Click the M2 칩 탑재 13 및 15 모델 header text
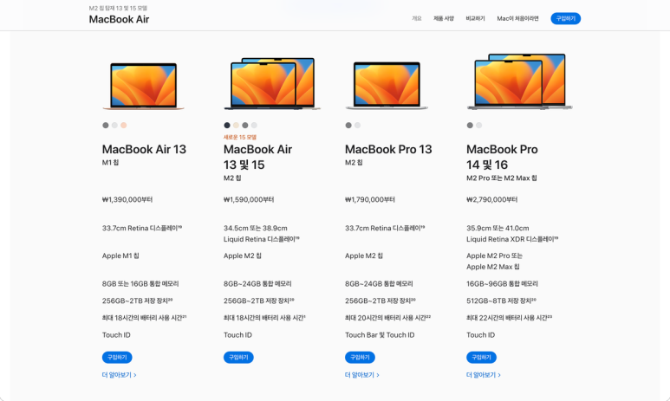670x401 pixels. pos(118,8)
